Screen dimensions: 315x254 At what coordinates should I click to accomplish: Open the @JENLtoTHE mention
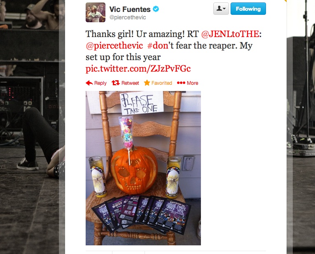(x=230, y=34)
